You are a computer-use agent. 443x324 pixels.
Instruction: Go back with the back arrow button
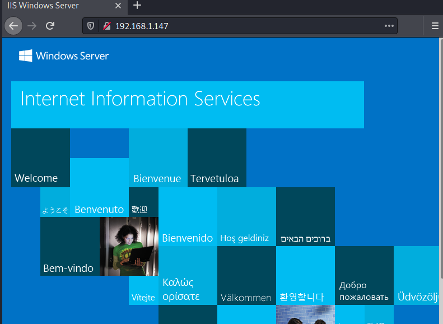[13, 26]
